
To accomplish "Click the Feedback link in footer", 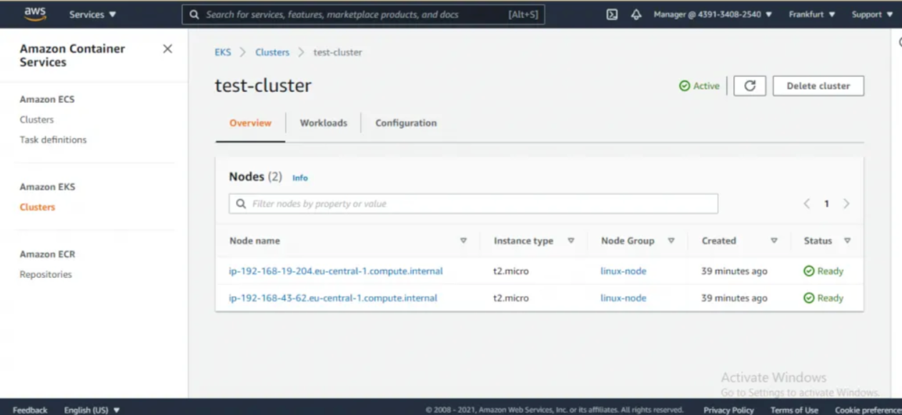I will tap(30, 410).
